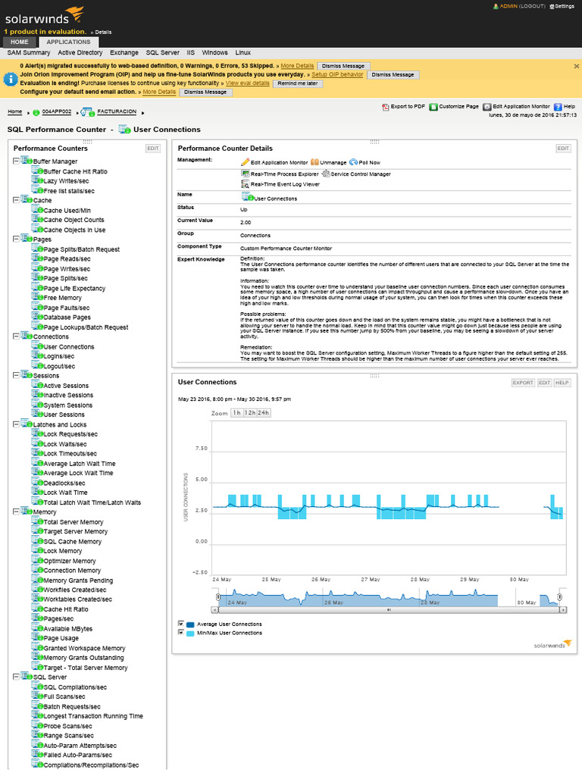Open the Help icon in the page toolbar
The image size is (582, 776).
(558, 108)
